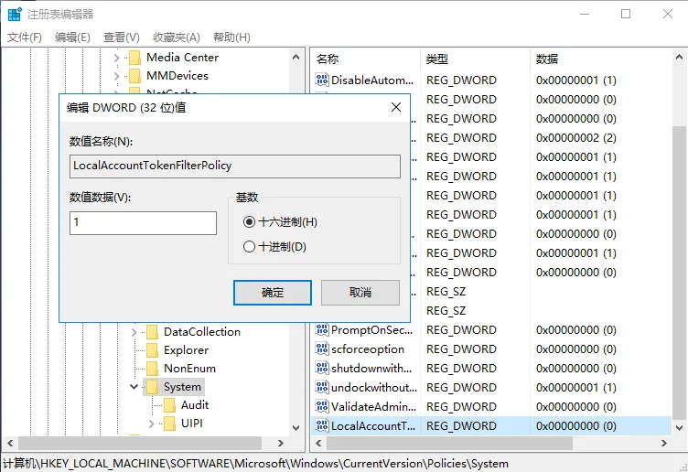Click the Registry Editor app icon in title bar
Screen dimensions: 688x472
pos(15,14)
